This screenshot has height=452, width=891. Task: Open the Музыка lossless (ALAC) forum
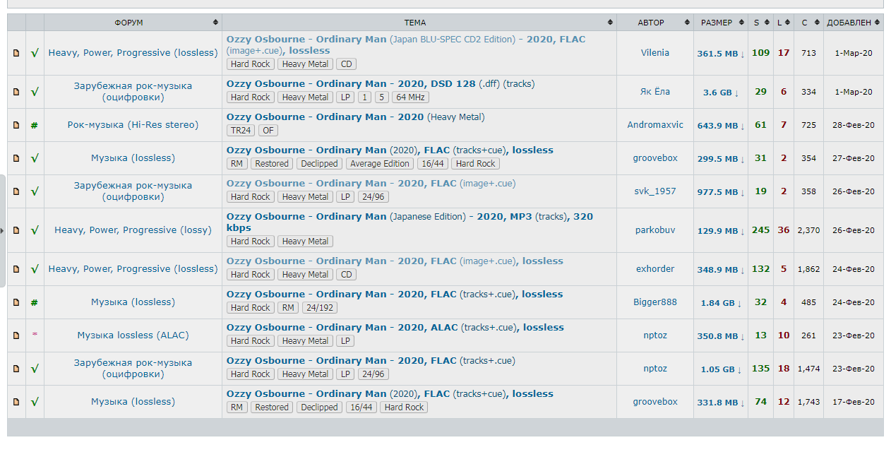pos(133,335)
